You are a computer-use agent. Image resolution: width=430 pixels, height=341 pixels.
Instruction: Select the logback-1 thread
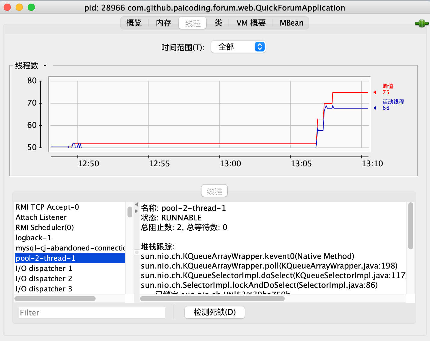point(33,238)
